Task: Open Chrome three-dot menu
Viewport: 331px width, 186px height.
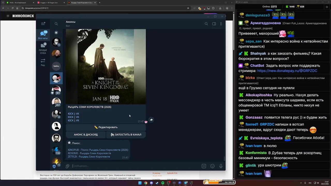Action: 232,8
